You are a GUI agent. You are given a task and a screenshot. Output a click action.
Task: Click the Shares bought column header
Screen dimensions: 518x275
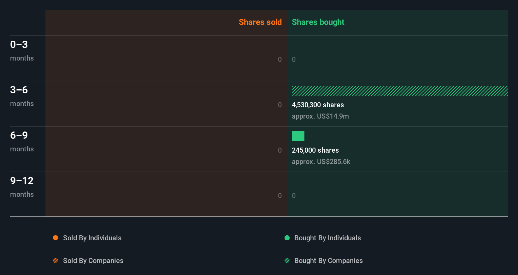coord(318,22)
